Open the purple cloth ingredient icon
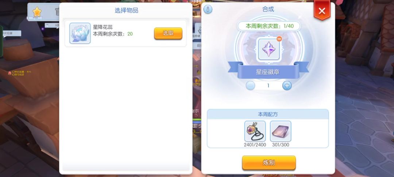 point(281,131)
